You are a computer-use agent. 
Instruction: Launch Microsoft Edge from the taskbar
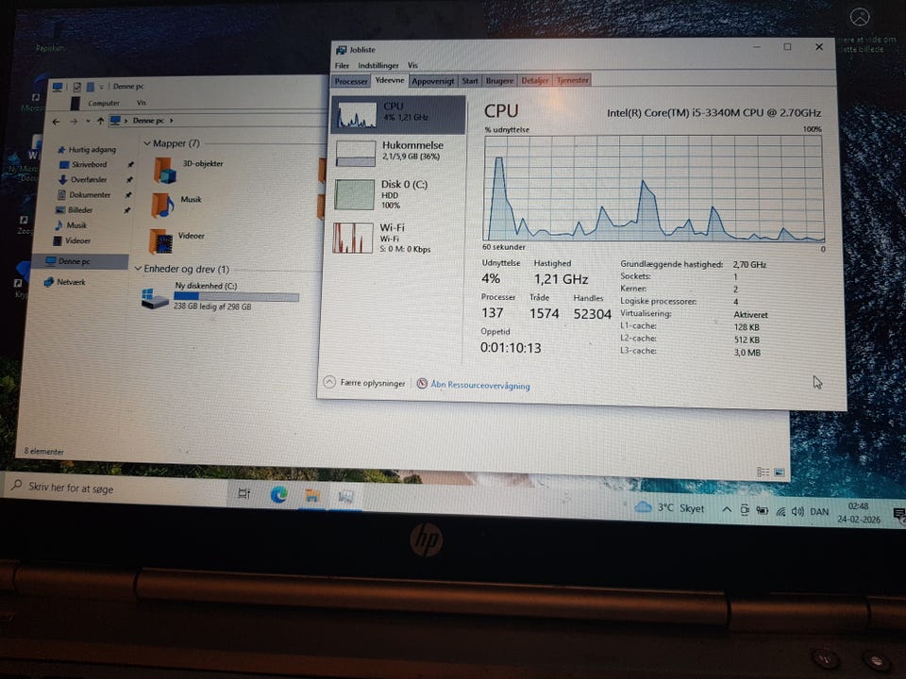tap(279, 494)
